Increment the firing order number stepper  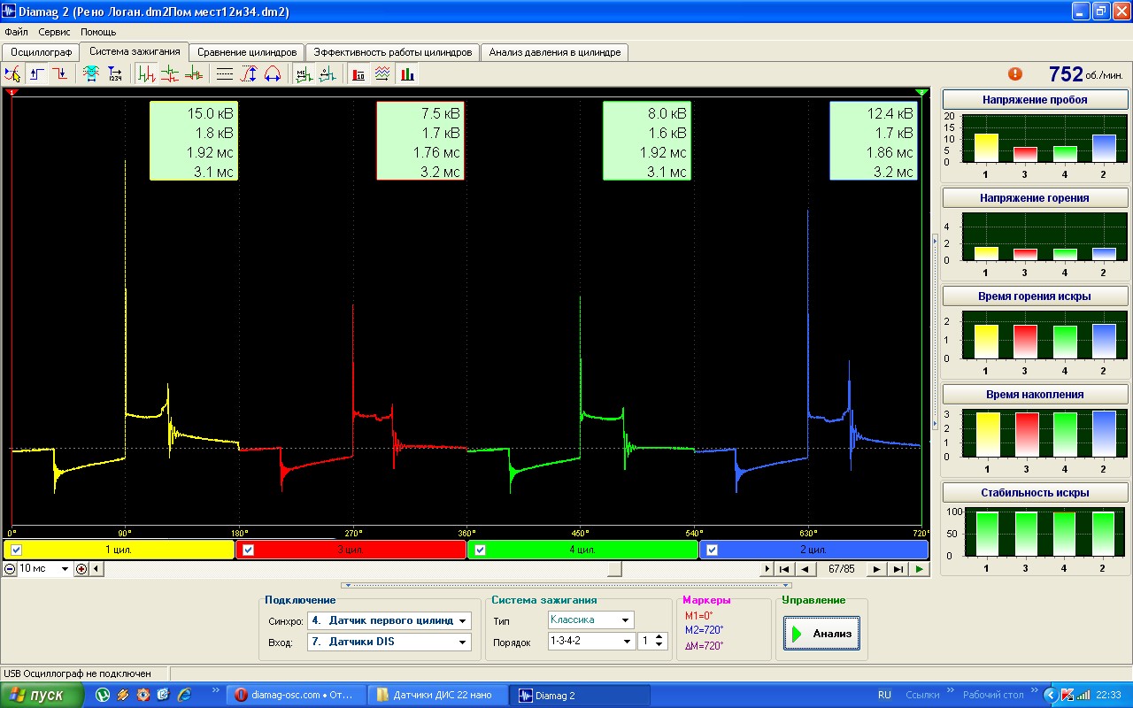pos(659,637)
